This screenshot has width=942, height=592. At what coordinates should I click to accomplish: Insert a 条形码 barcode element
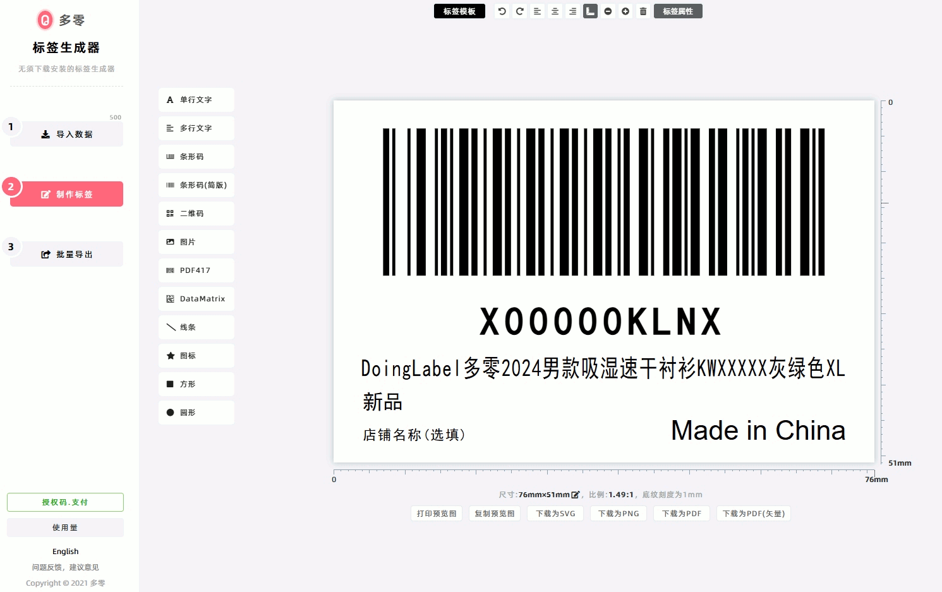pos(196,157)
